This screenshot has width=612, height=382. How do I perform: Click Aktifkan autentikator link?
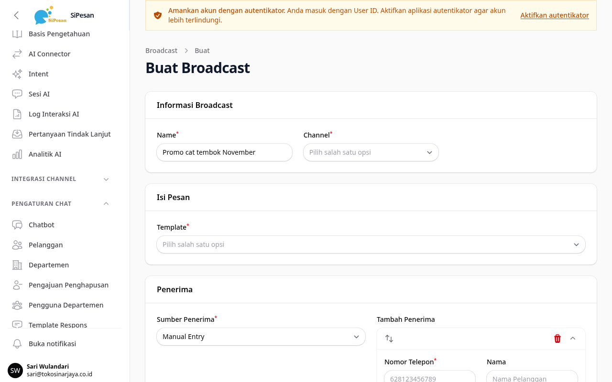tap(555, 15)
